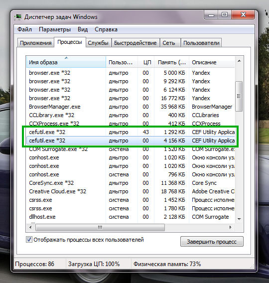Switch to the Быстродействие tab

point(135,43)
